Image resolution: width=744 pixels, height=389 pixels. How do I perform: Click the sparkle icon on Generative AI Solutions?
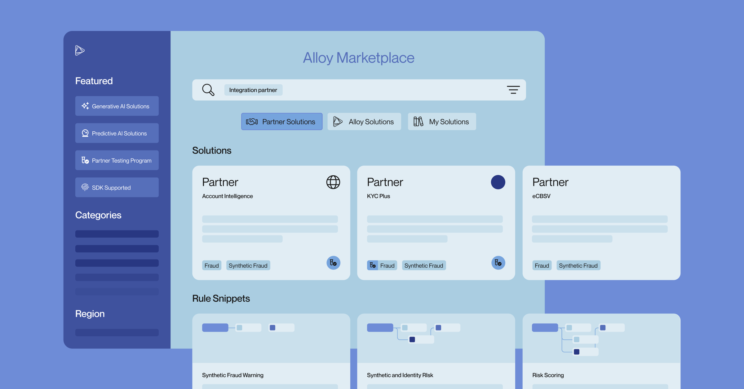(x=85, y=106)
